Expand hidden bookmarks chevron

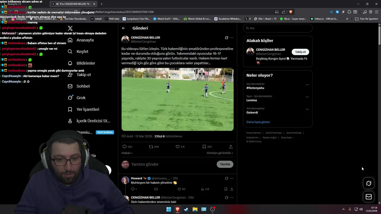pyautogui.click(x=347, y=19)
